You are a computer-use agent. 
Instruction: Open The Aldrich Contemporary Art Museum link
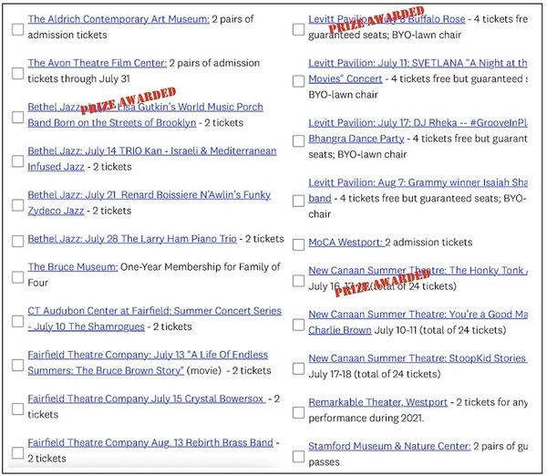point(119,19)
